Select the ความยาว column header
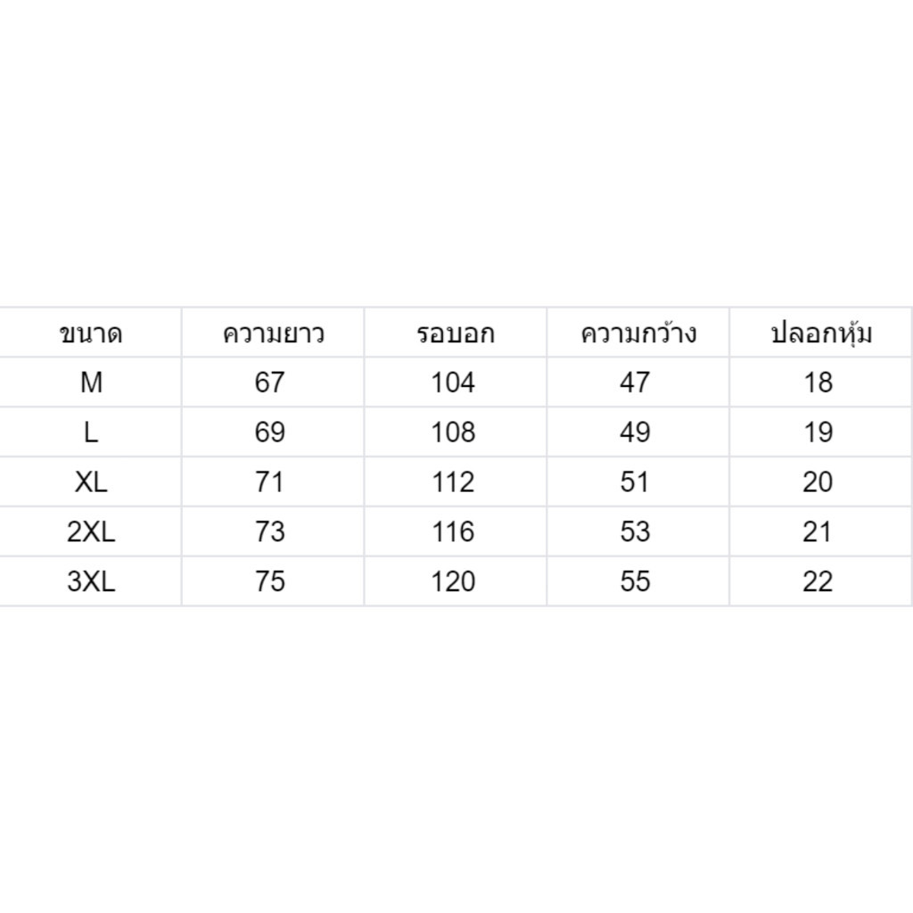Screen dimensions: 913x913 (x=273, y=333)
